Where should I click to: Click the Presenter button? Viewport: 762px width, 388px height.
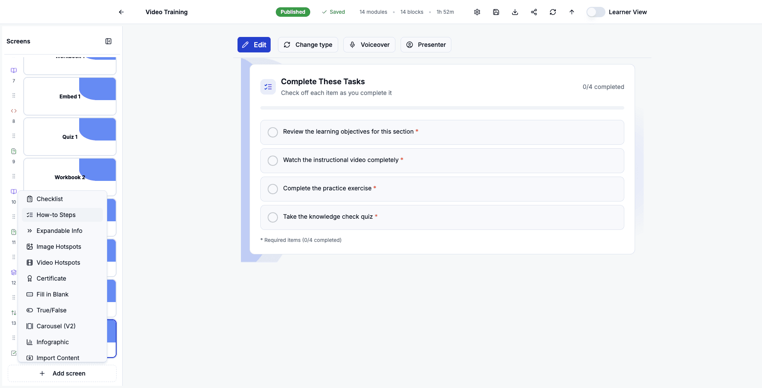tap(426, 45)
